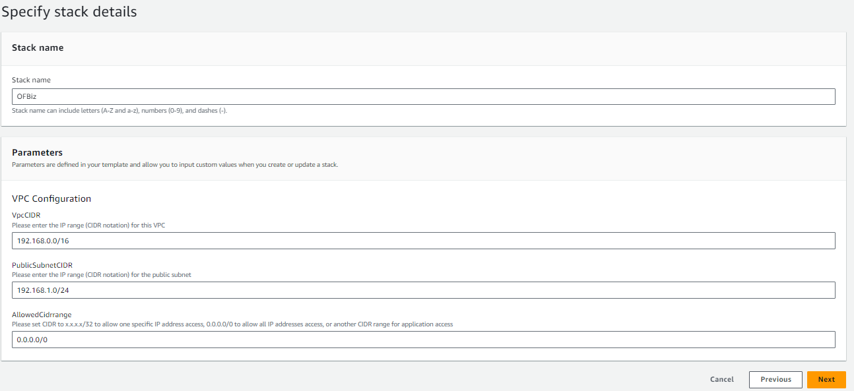This screenshot has height=391, width=854.
Task: Click the 'Parameters' section heading
Action: 38,152
